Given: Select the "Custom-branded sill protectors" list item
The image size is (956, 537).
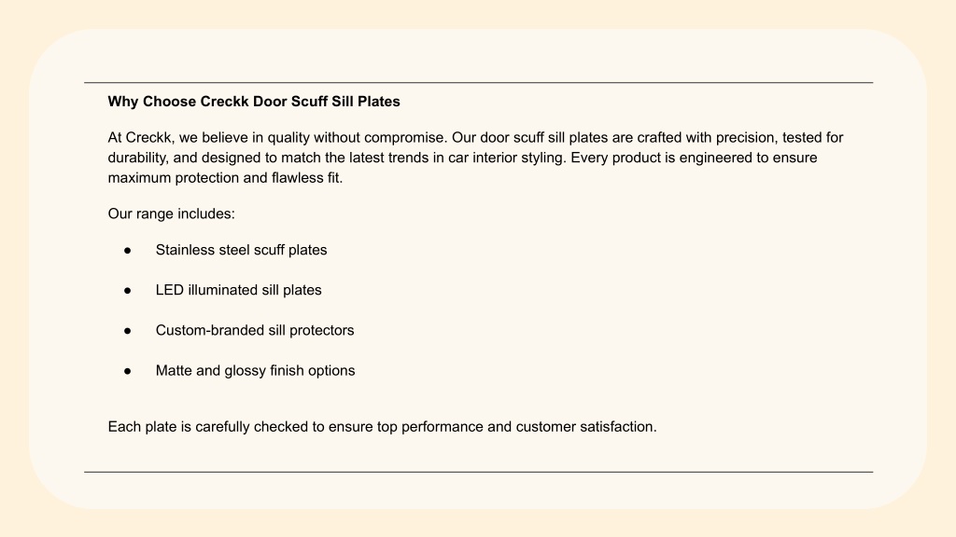Looking at the screenshot, I should coord(255,331).
